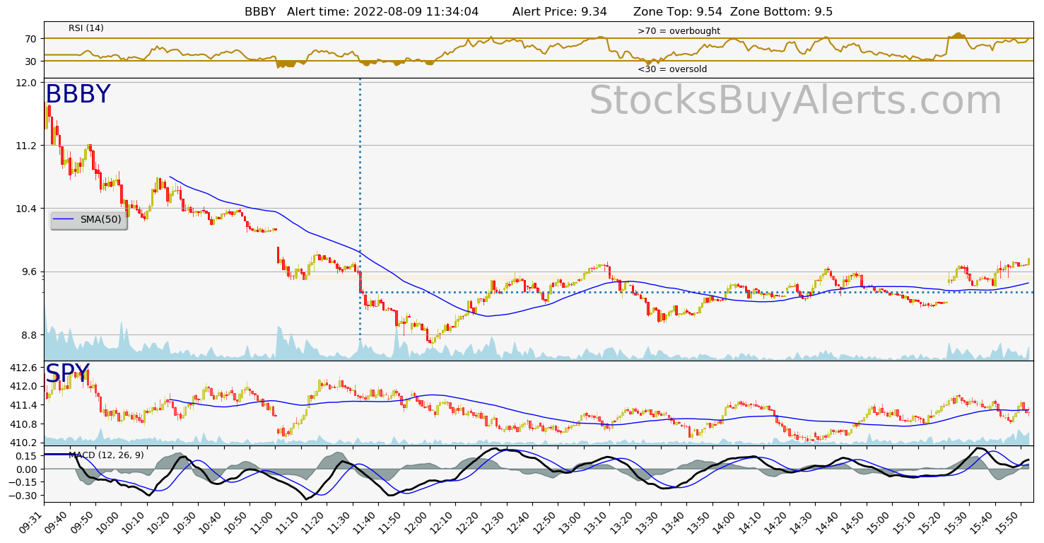Click the 'Zone Bottom: 9.5' title text
This screenshot has width=1044, height=543.
pos(782,11)
